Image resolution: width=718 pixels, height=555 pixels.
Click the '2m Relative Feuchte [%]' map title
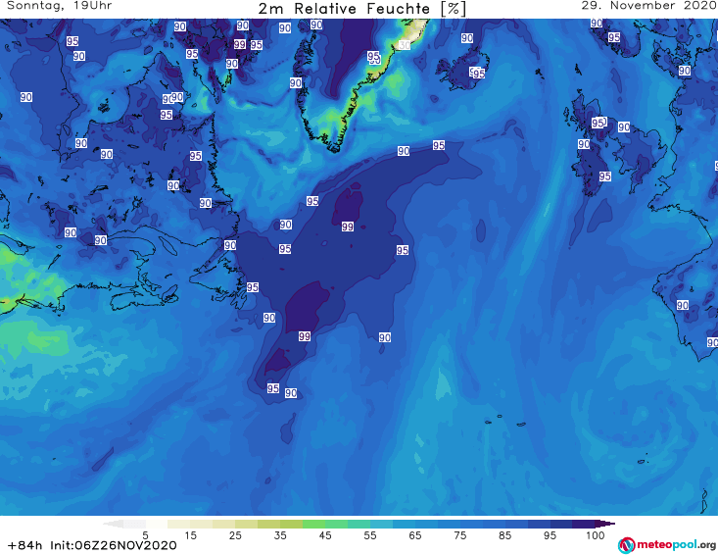click(x=361, y=9)
